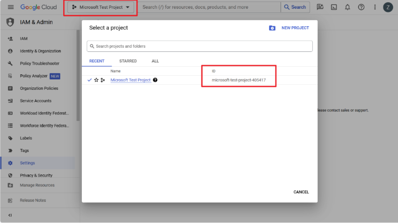Click the new project folder icon
Image resolution: width=398 pixels, height=223 pixels.
click(272, 28)
